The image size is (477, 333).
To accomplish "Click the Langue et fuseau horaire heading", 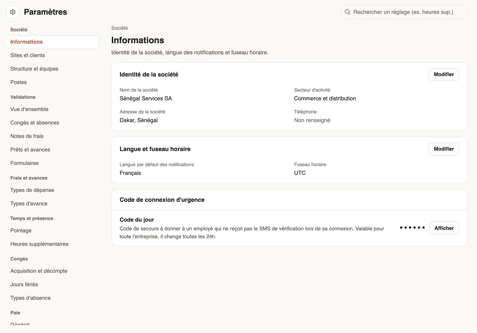I will [x=155, y=149].
